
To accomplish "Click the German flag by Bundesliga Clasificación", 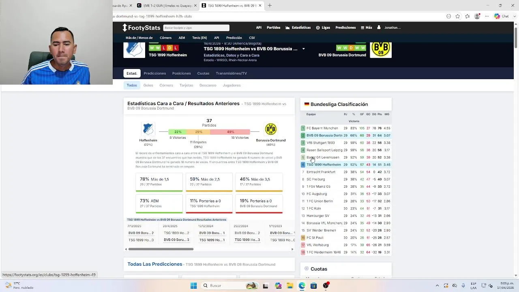I will pyautogui.click(x=307, y=104).
